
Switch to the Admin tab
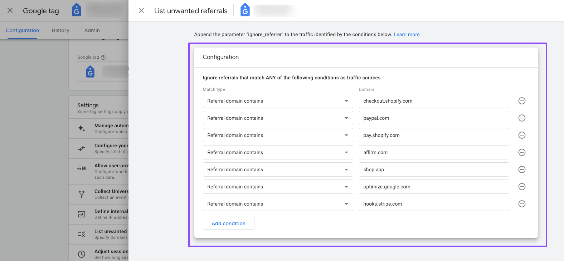click(92, 30)
